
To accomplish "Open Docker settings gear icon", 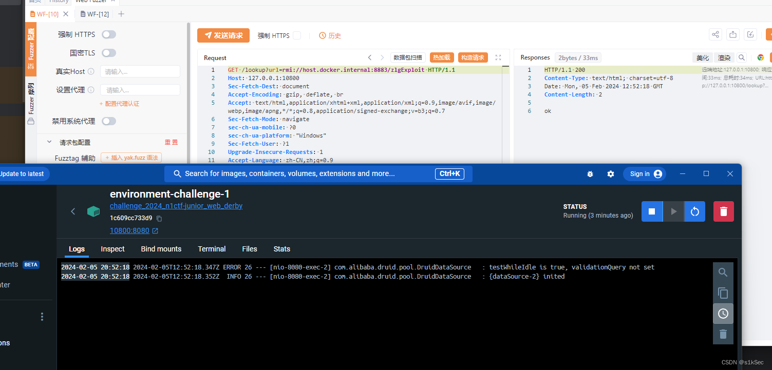I will click(610, 174).
